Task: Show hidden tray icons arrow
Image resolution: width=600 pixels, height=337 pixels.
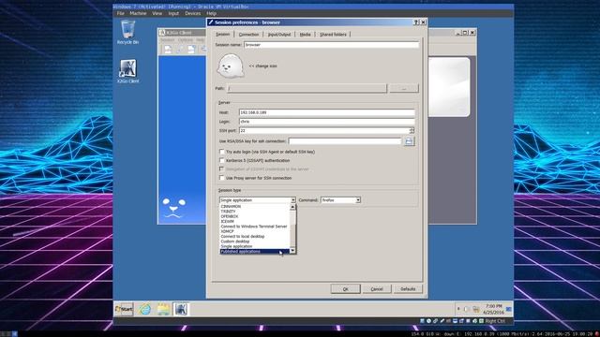Action: pyautogui.click(x=458, y=309)
